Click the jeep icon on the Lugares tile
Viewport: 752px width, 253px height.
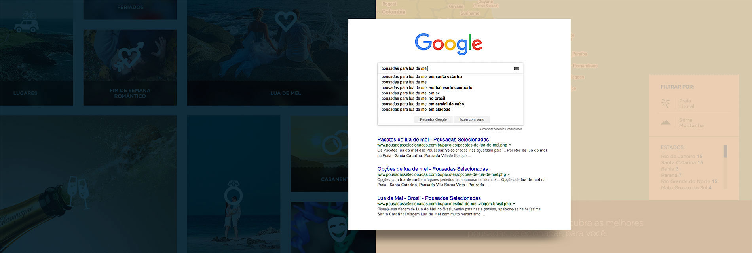click(x=27, y=22)
